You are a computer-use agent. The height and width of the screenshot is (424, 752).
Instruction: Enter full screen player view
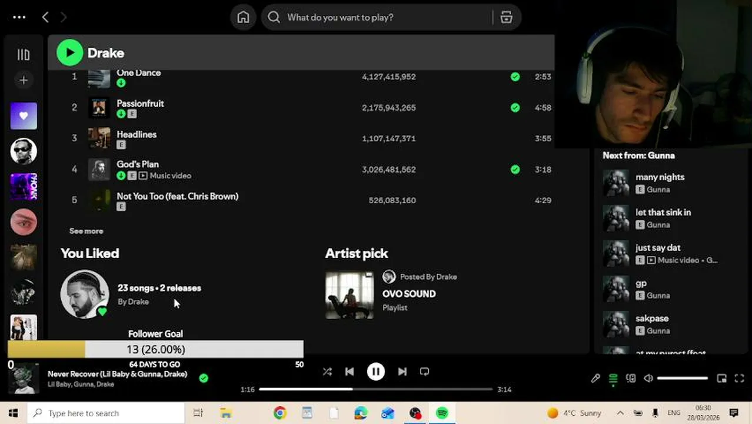[x=740, y=378]
